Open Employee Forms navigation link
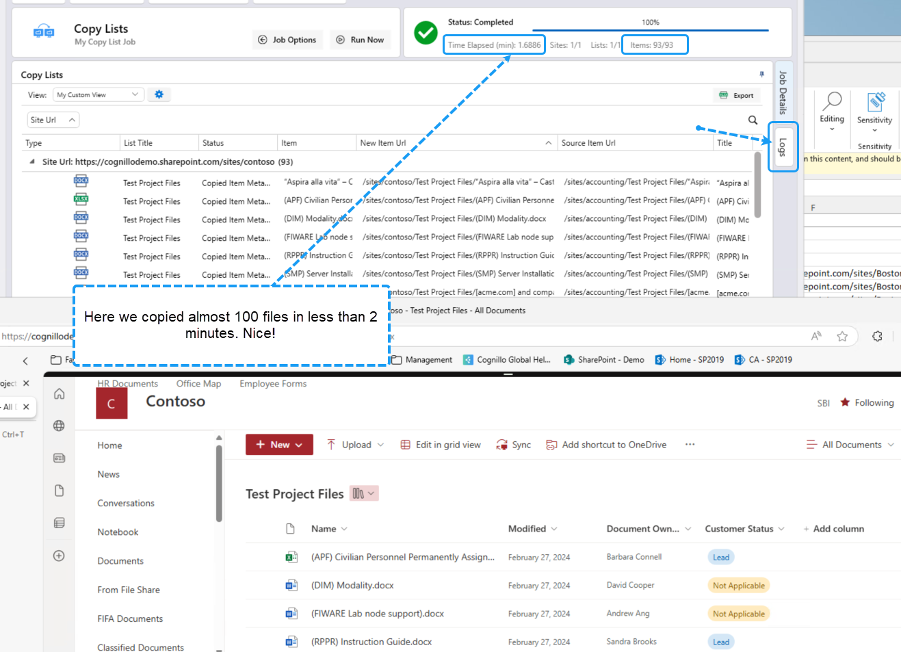The width and height of the screenshot is (901, 652). (x=273, y=384)
